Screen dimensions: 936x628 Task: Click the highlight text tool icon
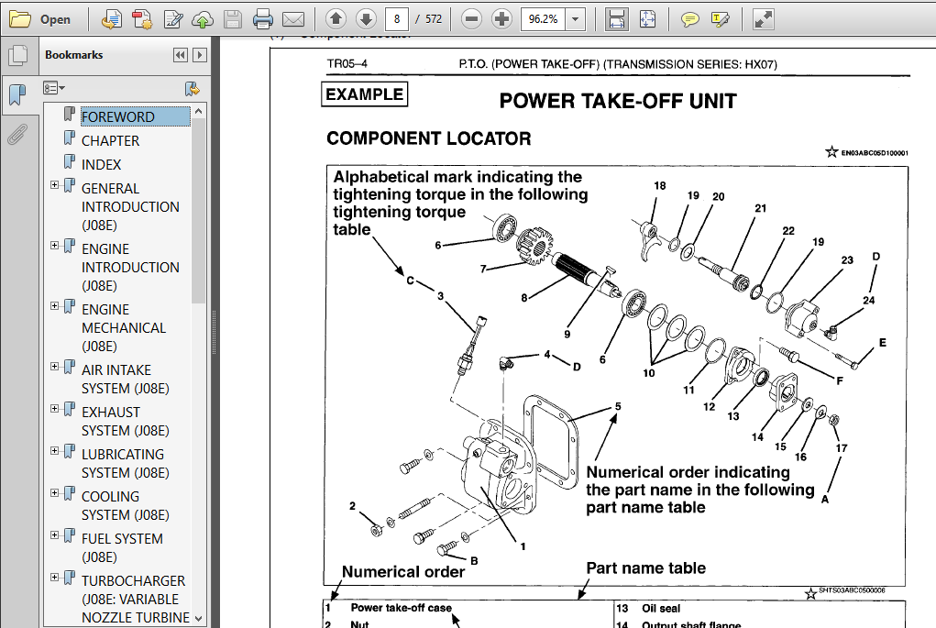click(721, 19)
